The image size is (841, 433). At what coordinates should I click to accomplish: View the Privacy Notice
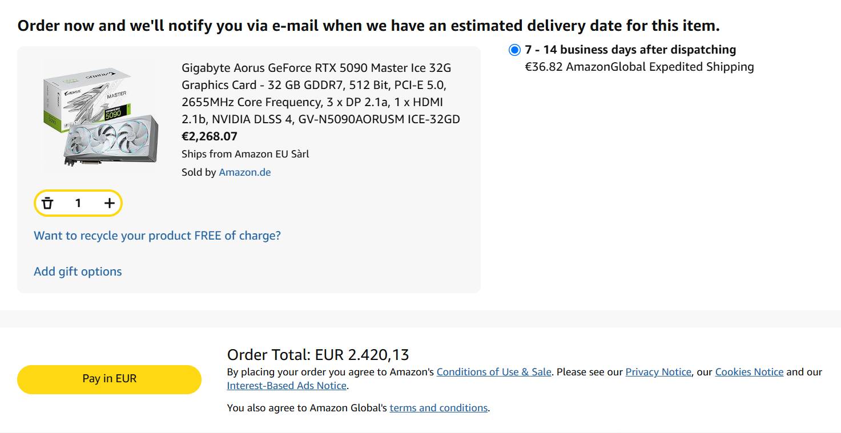point(658,372)
